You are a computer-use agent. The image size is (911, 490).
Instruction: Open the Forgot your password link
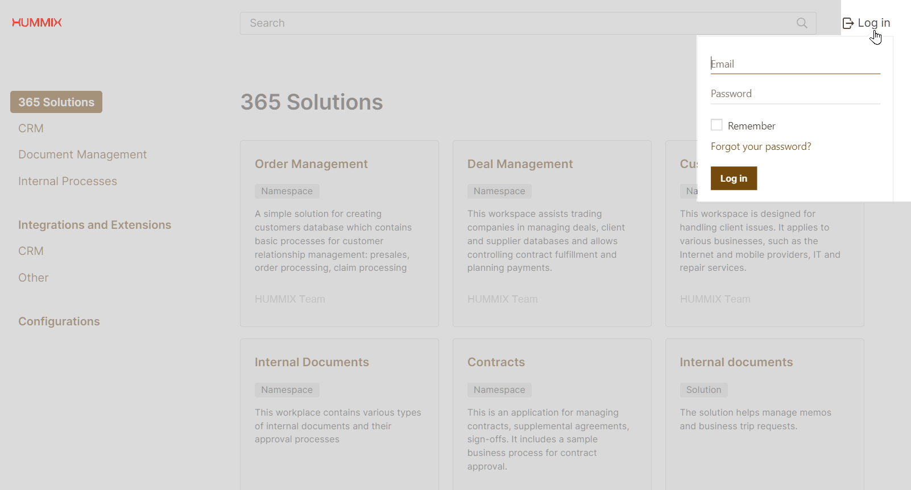pyautogui.click(x=761, y=146)
